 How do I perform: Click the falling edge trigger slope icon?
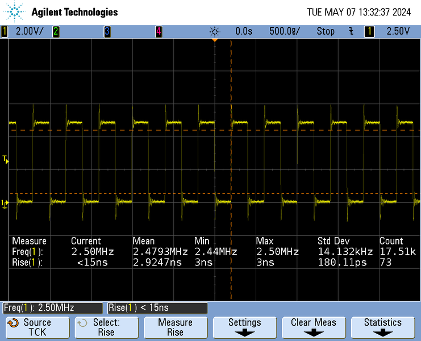click(351, 31)
